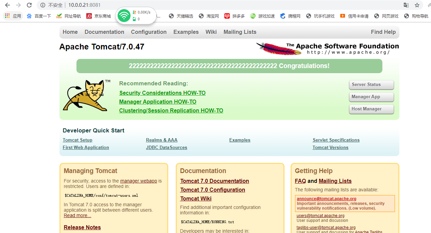Open the 游戏加速 bookmark
Image resolution: width=431 pixels, height=233 pixels.
click(262, 16)
